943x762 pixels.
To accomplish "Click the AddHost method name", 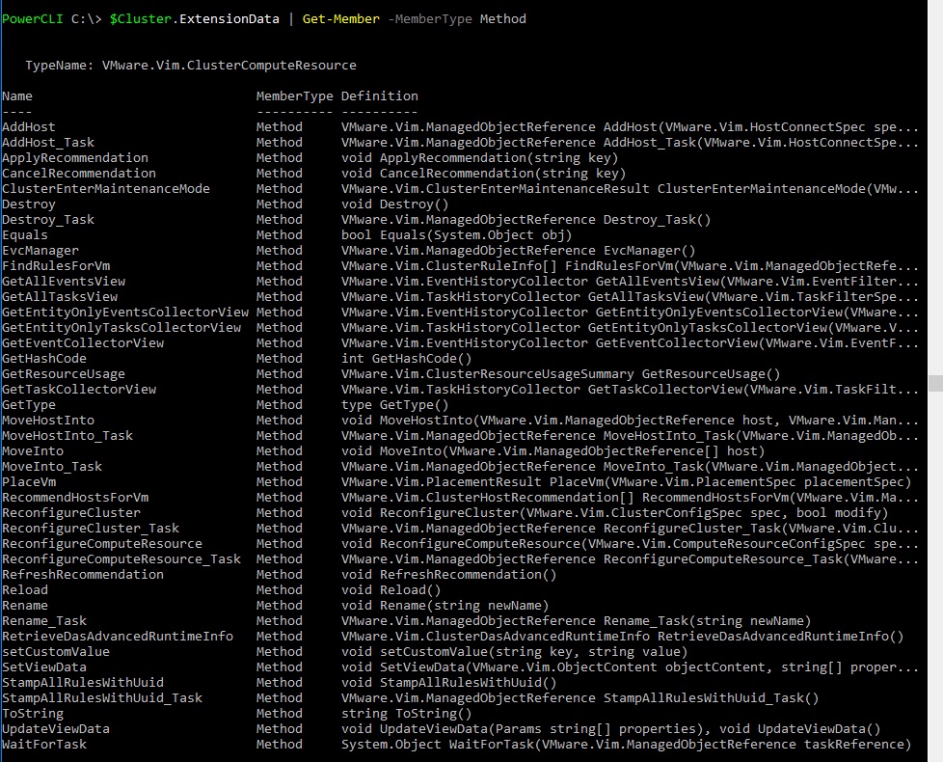I will 28,127.
